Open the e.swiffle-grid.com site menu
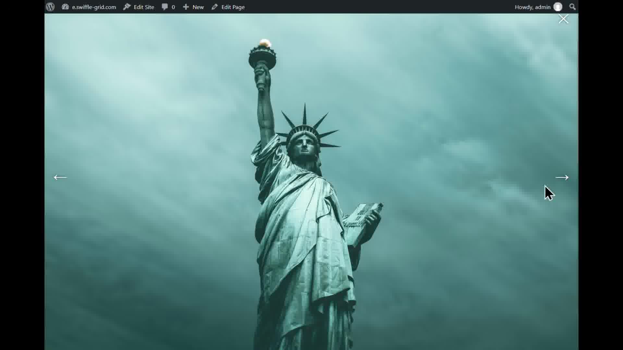The height and width of the screenshot is (350, 623). coord(89,7)
